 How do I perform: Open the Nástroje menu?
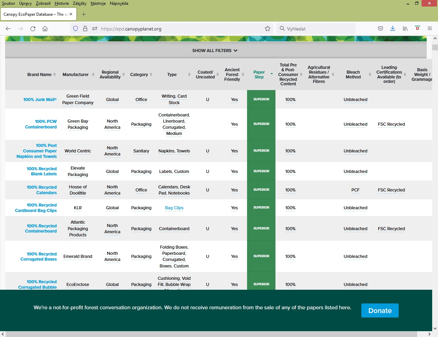(x=98, y=3)
